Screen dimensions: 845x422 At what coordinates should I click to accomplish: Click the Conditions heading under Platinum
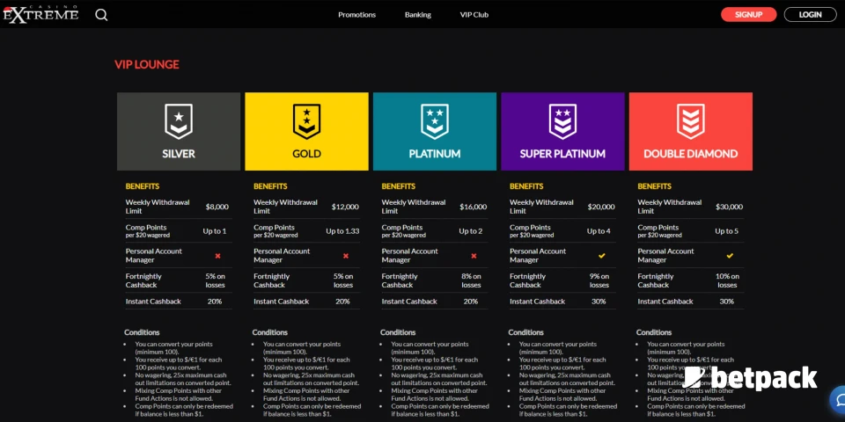[x=398, y=332]
